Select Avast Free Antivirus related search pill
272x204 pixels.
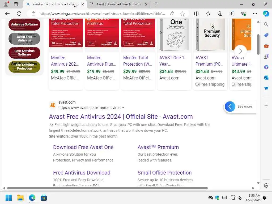coord(24,39)
